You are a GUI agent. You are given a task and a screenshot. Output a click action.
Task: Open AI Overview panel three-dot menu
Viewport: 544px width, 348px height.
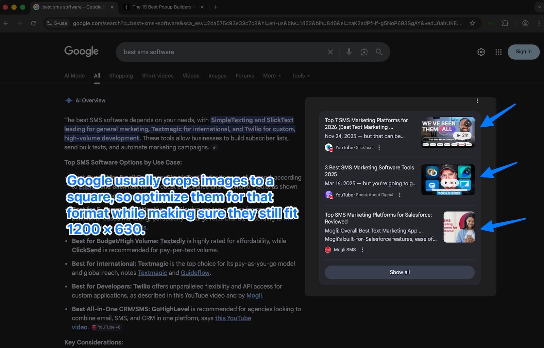click(x=477, y=101)
